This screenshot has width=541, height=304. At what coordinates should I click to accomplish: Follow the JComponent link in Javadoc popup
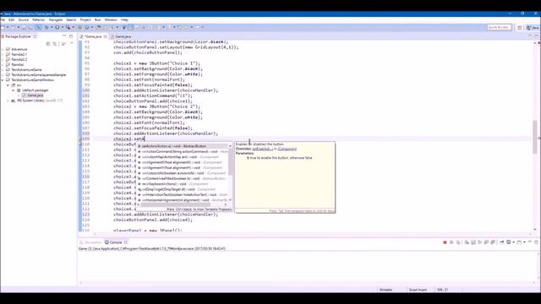click(287, 149)
